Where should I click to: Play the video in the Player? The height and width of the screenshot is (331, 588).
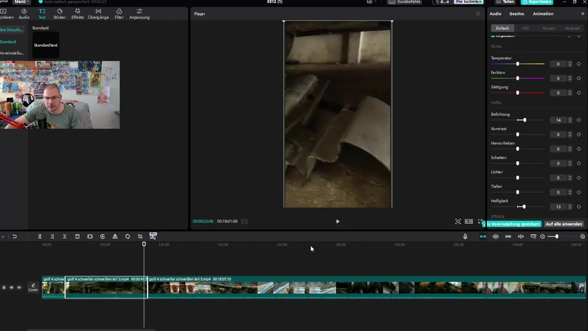(x=338, y=221)
